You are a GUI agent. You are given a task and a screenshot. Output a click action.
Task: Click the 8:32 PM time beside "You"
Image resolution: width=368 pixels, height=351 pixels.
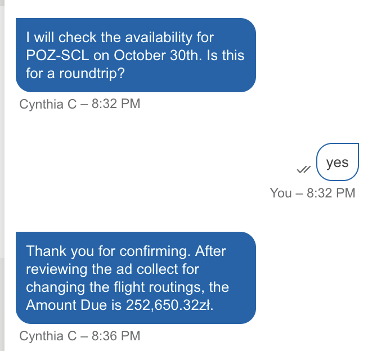tap(331, 193)
